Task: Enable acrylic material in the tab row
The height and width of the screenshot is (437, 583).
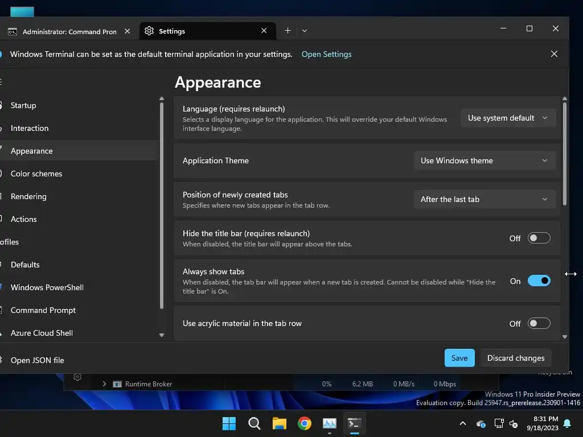Action: click(539, 324)
